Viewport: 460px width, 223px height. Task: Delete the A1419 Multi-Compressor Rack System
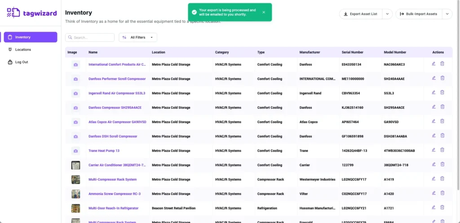point(442,179)
